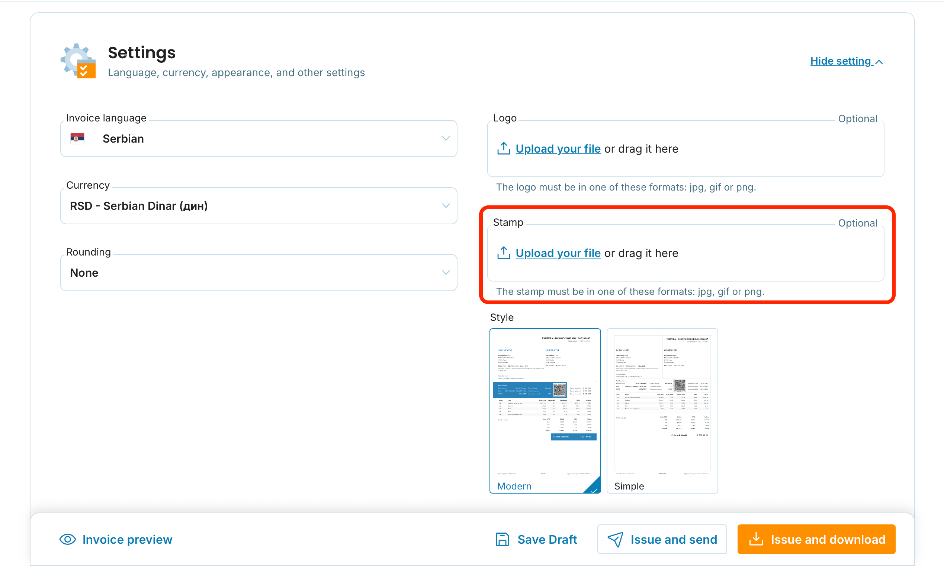Click the Settings heading text
Screen dimensions: 944x566
(x=142, y=53)
